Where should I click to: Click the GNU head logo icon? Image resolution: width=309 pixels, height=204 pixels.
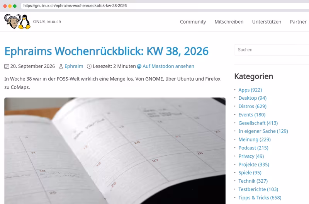pyautogui.click(x=13, y=21)
